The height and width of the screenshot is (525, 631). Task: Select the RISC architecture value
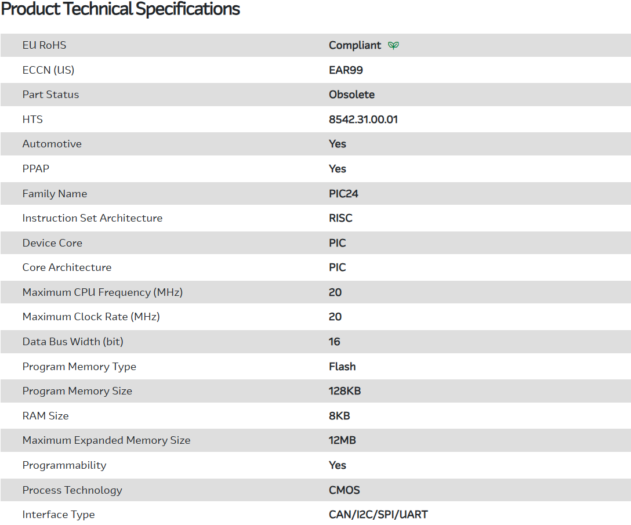coord(340,218)
